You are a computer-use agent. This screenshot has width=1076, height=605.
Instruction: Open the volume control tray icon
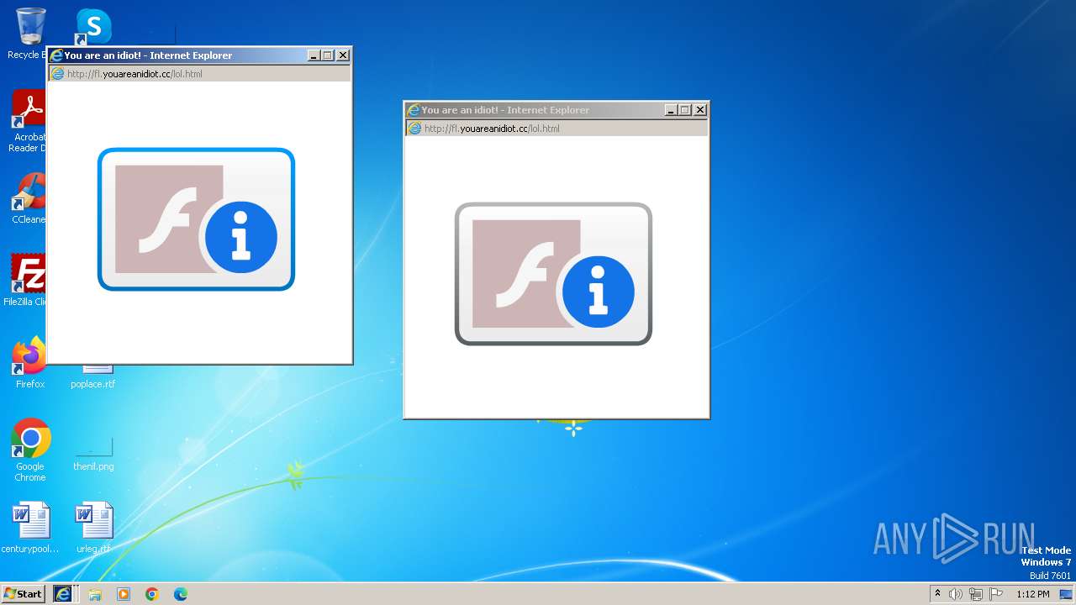point(956,594)
